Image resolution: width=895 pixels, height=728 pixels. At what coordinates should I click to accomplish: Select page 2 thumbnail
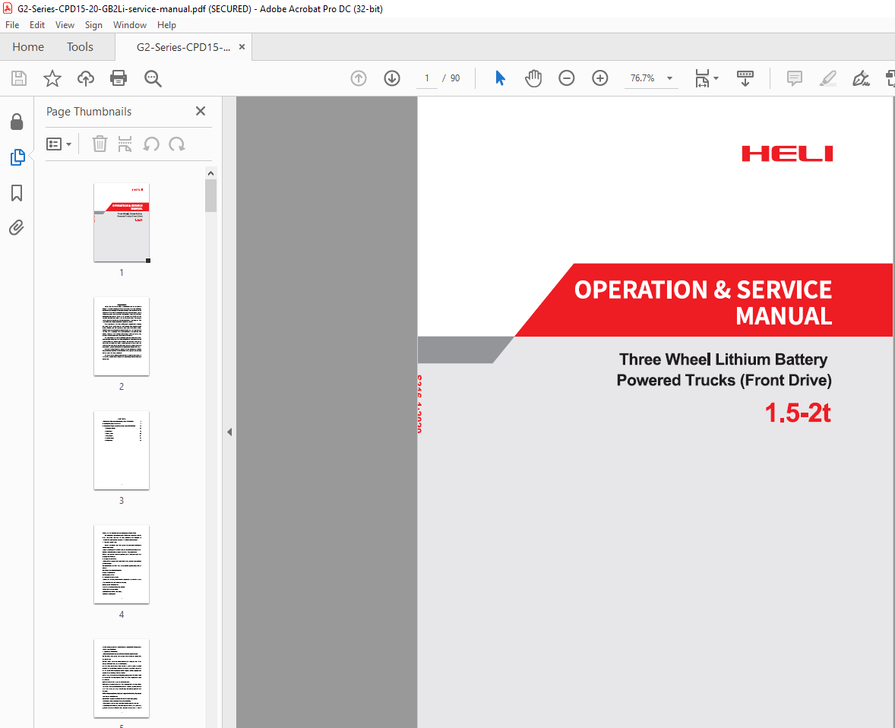122,337
